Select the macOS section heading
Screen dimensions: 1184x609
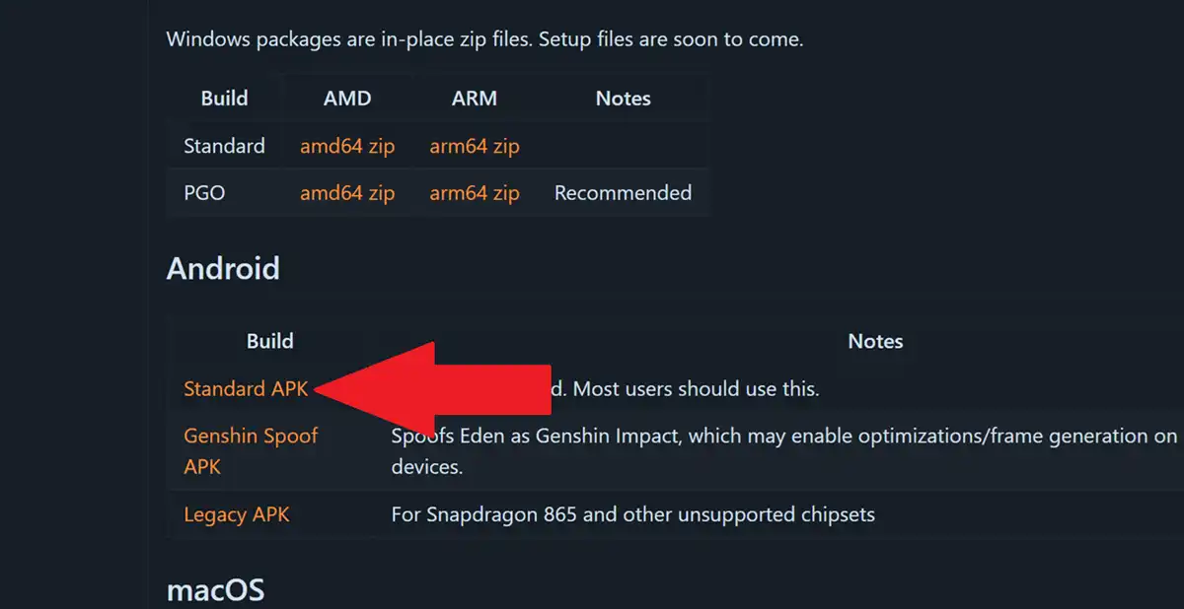[x=215, y=588]
